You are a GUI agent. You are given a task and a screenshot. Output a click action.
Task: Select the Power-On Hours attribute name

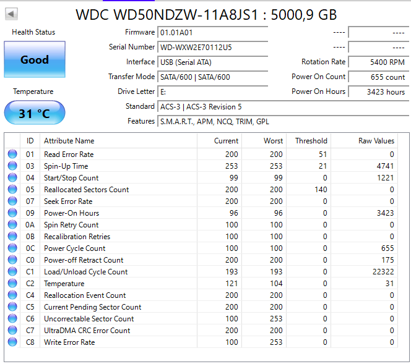click(x=71, y=213)
